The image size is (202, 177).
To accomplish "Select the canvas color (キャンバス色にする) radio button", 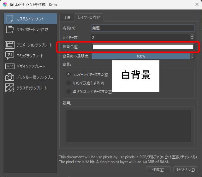I will point(68,83).
